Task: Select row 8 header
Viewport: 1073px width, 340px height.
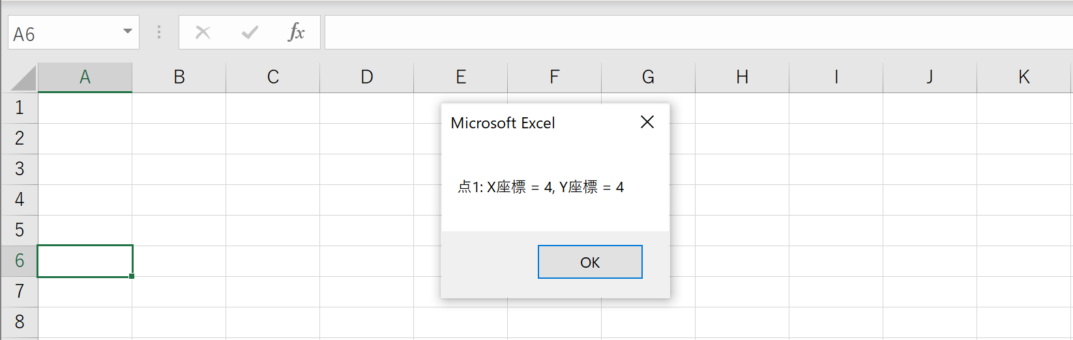Action: point(20,322)
